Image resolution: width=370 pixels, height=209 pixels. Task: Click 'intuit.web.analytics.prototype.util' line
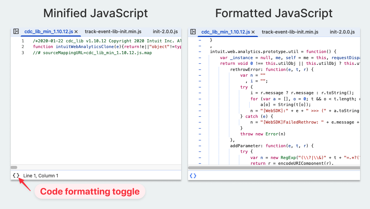pos(273,51)
